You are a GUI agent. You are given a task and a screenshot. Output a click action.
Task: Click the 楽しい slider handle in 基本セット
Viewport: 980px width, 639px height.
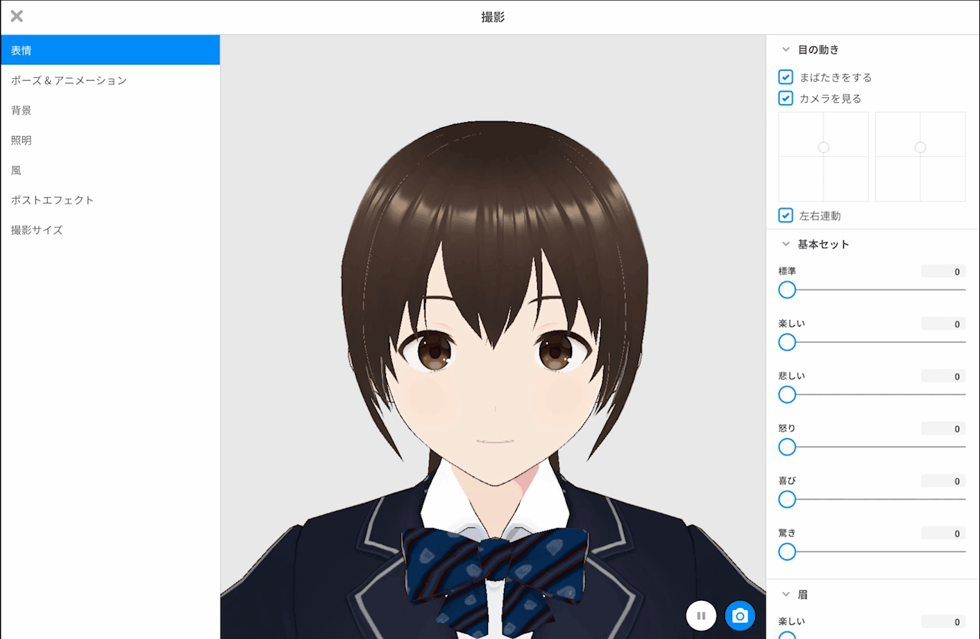[787, 342]
